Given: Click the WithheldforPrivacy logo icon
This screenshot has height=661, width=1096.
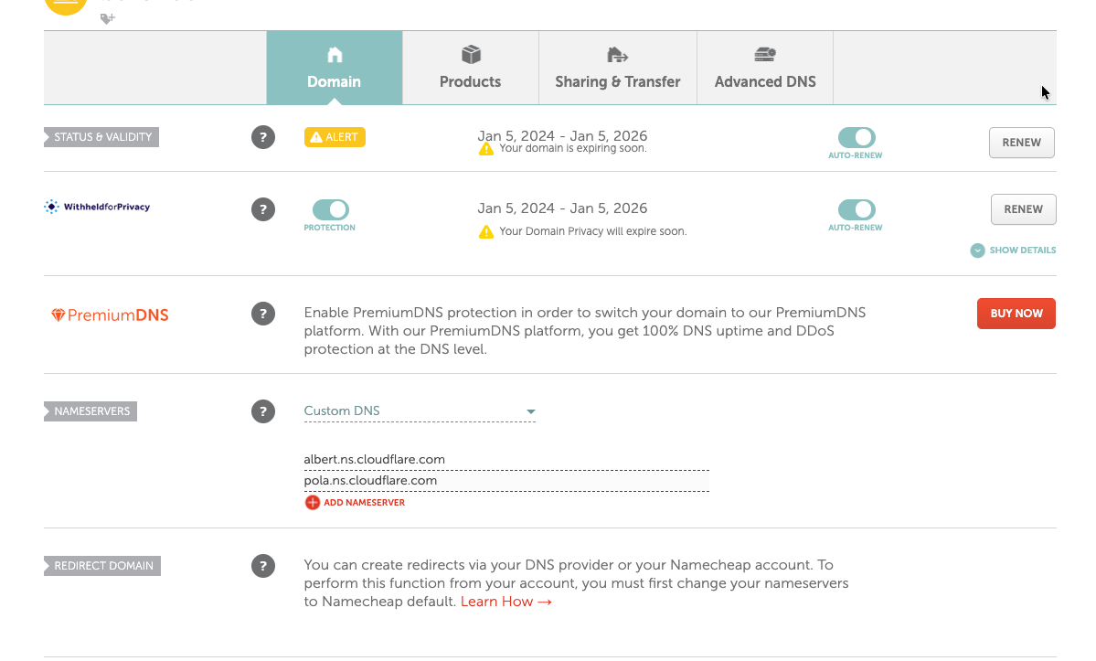Looking at the screenshot, I should (x=52, y=206).
